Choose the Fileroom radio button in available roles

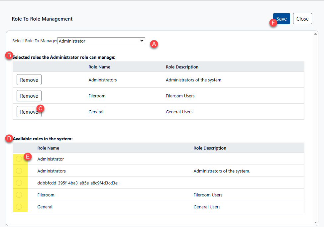click(x=19, y=195)
